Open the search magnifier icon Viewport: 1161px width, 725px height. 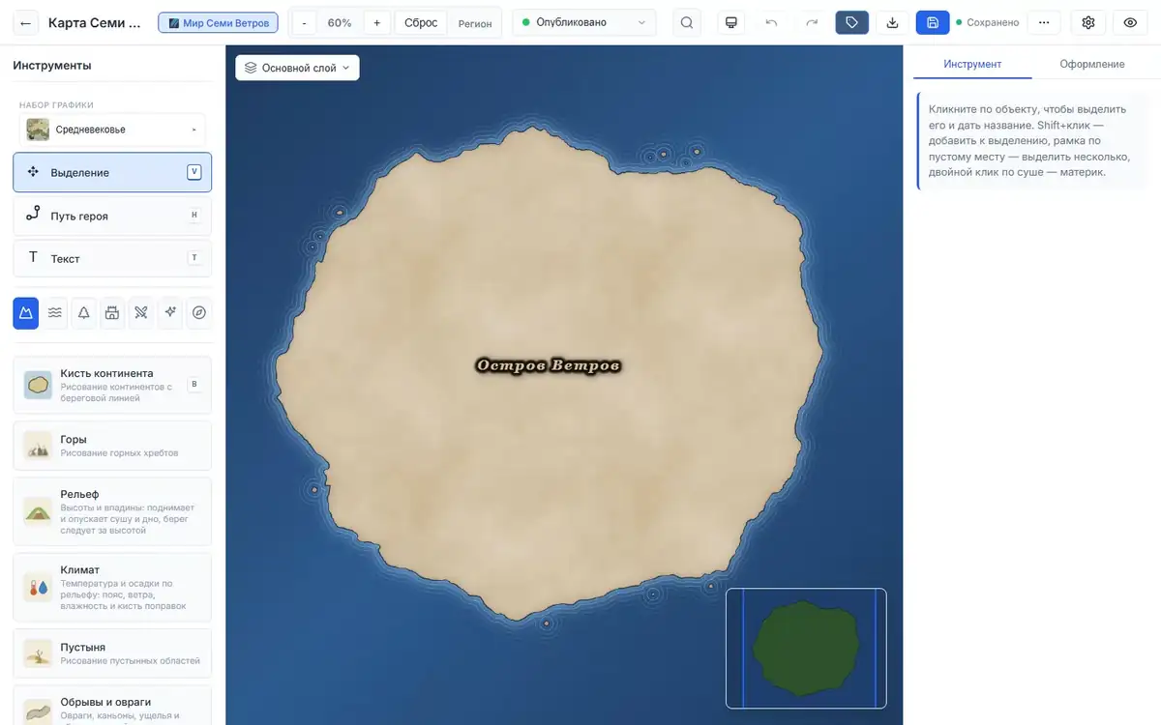coord(687,22)
